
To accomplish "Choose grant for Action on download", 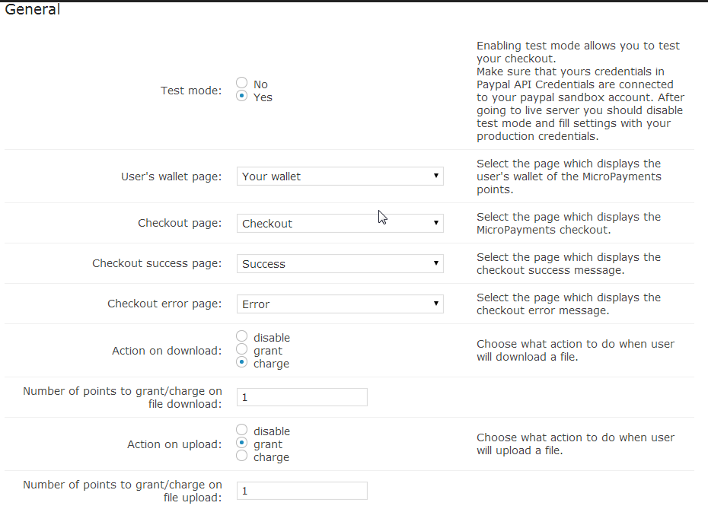I will [x=242, y=349].
